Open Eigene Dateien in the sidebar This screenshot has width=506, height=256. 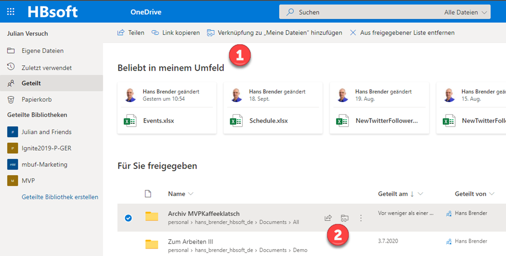pyautogui.click(x=42, y=50)
